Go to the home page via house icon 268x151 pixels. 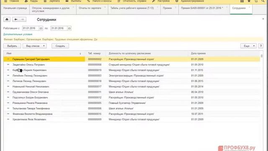tap(7, 20)
